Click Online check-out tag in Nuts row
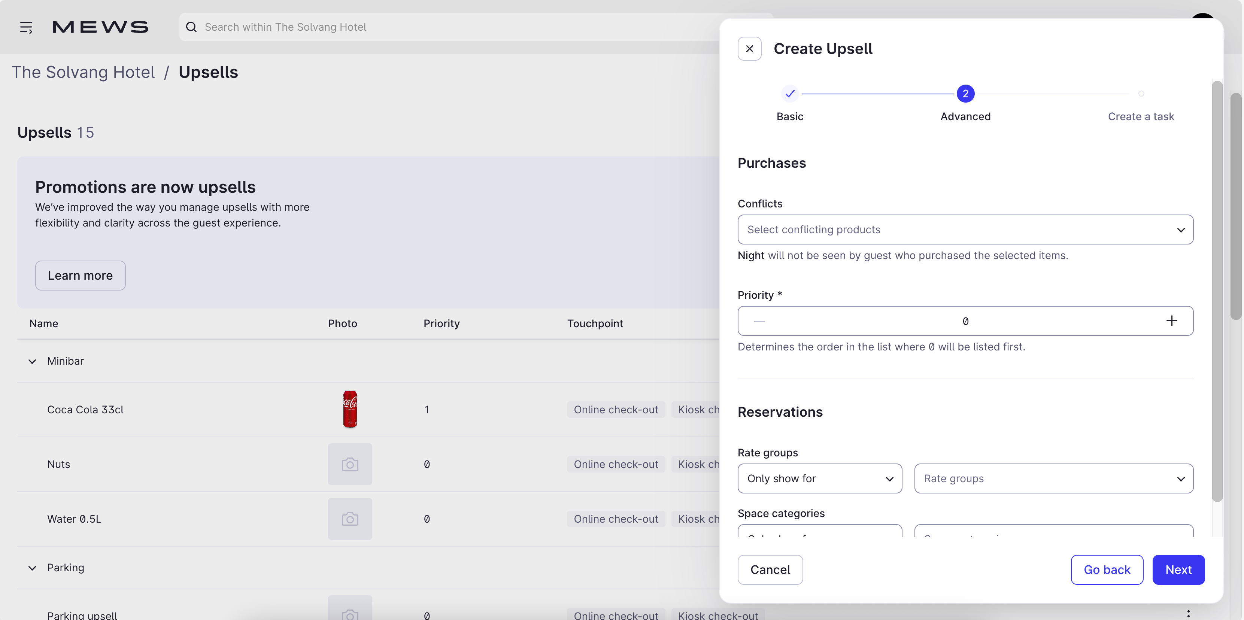1244x620 pixels. coord(616,464)
